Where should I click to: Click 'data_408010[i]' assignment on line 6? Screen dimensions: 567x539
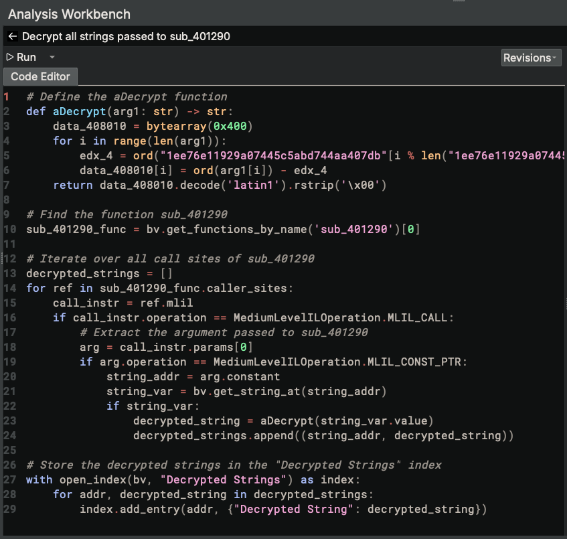tap(127, 170)
